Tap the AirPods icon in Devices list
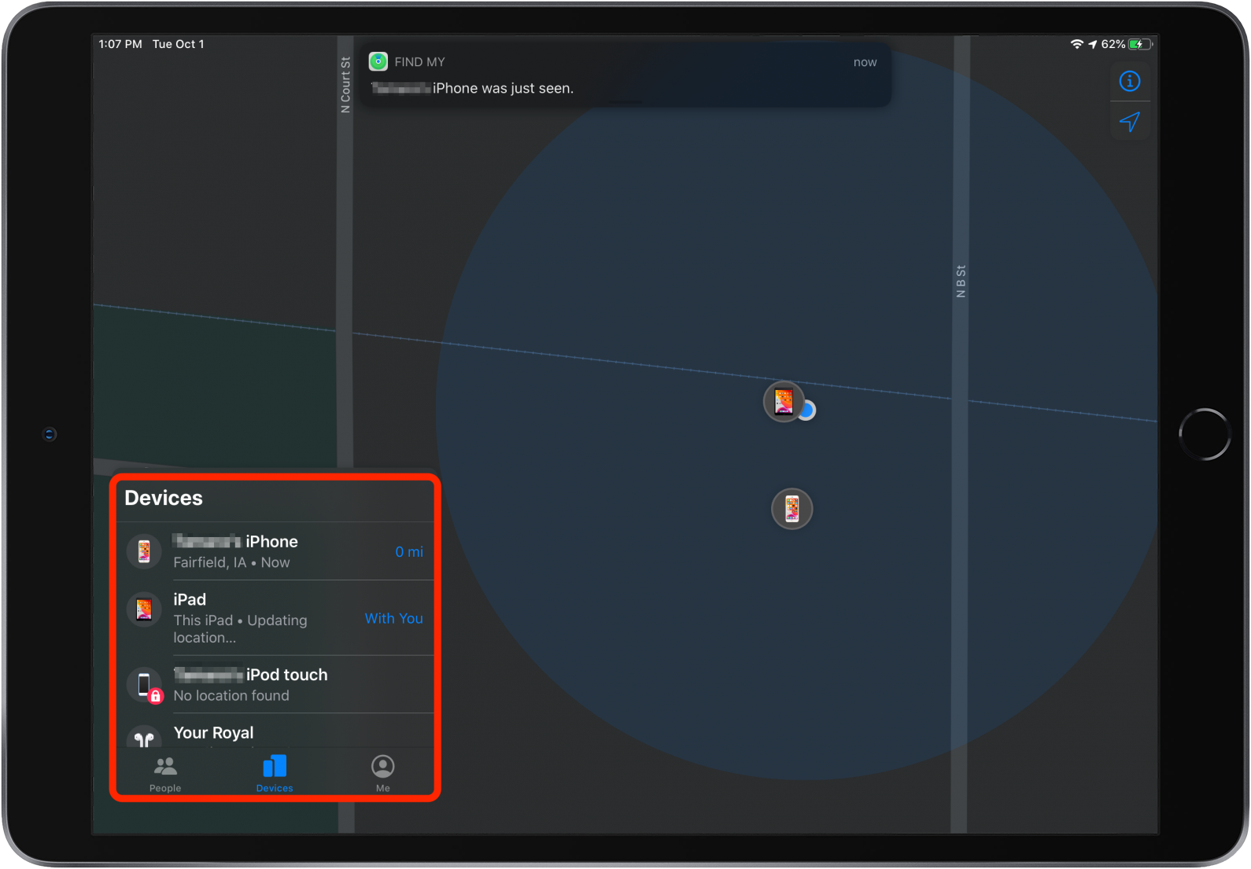The width and height of the screenshot is (1251, 869). pyautogui.click(x=144, y=737)
